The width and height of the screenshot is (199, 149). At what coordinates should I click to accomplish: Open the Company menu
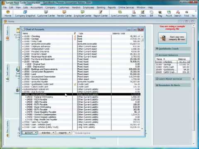click(50, 7)
